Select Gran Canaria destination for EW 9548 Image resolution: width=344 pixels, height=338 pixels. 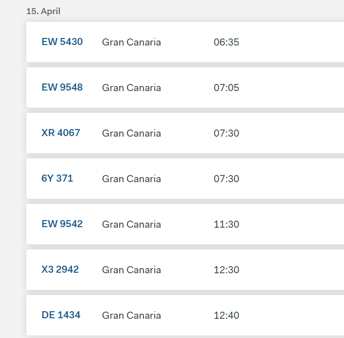[131, 88]
